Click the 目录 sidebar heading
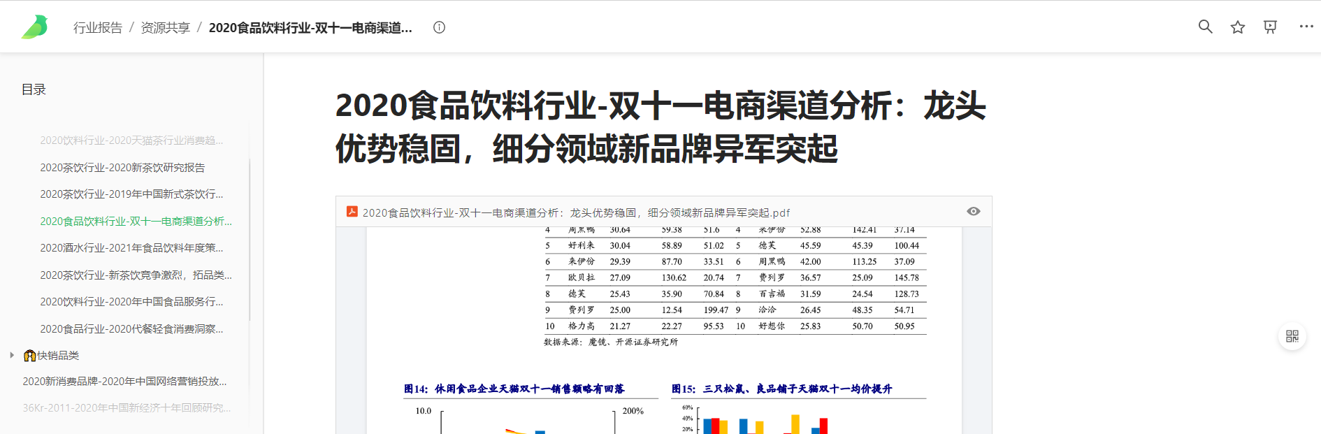Image resolution: width=1321 pixels, height=434 pixels. 34,89
